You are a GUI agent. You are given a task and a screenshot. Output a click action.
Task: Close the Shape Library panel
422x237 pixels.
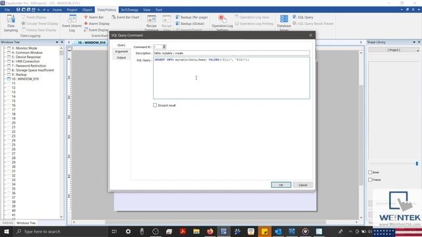(x=419, y=42)
